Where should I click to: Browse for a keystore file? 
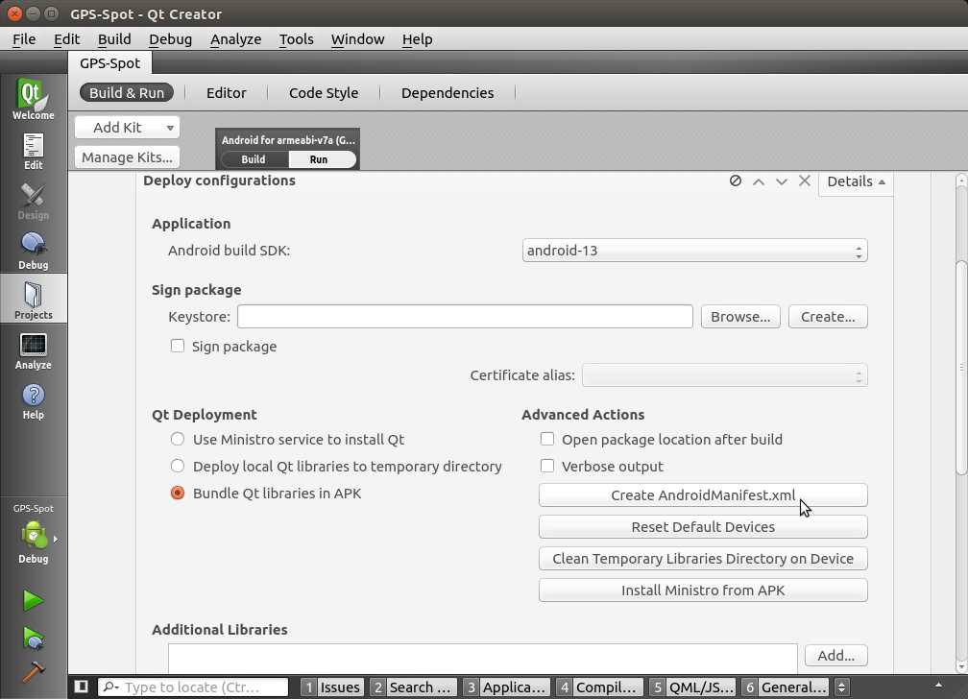(740, 317)
